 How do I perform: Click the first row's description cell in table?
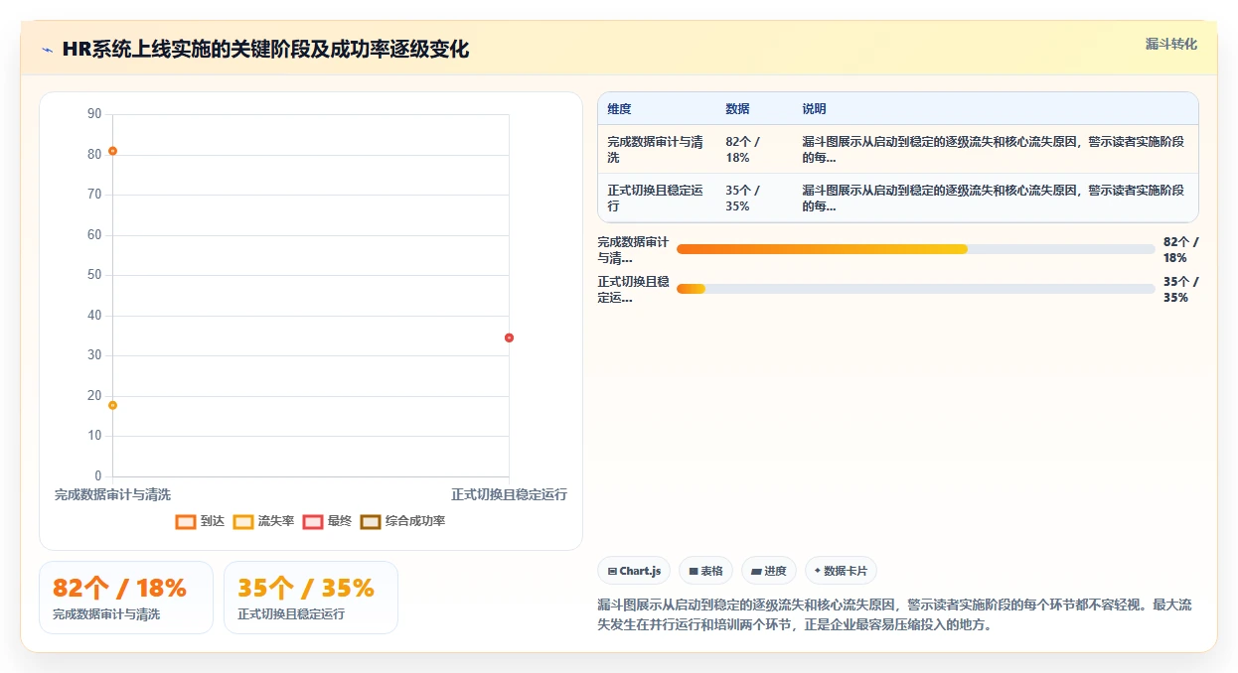tap(994, 150)
